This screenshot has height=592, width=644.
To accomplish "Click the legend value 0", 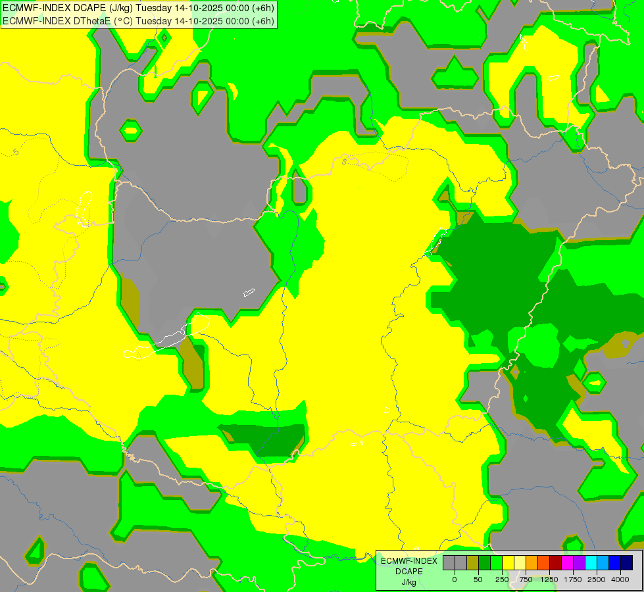I will click(x=455, y=580).
